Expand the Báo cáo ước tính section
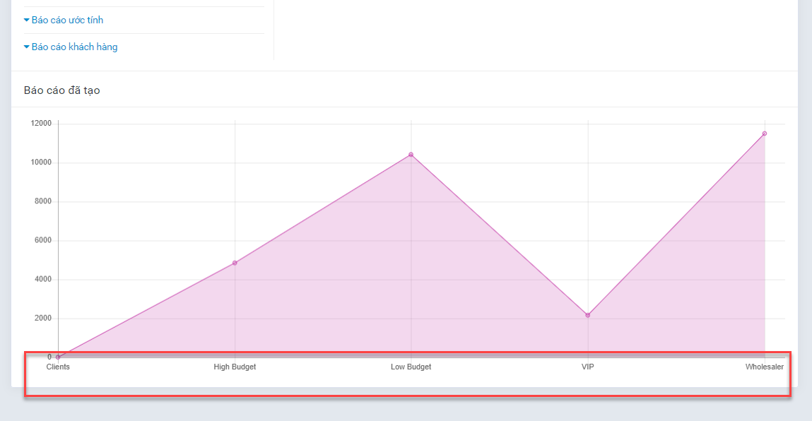 pos(67,20)
